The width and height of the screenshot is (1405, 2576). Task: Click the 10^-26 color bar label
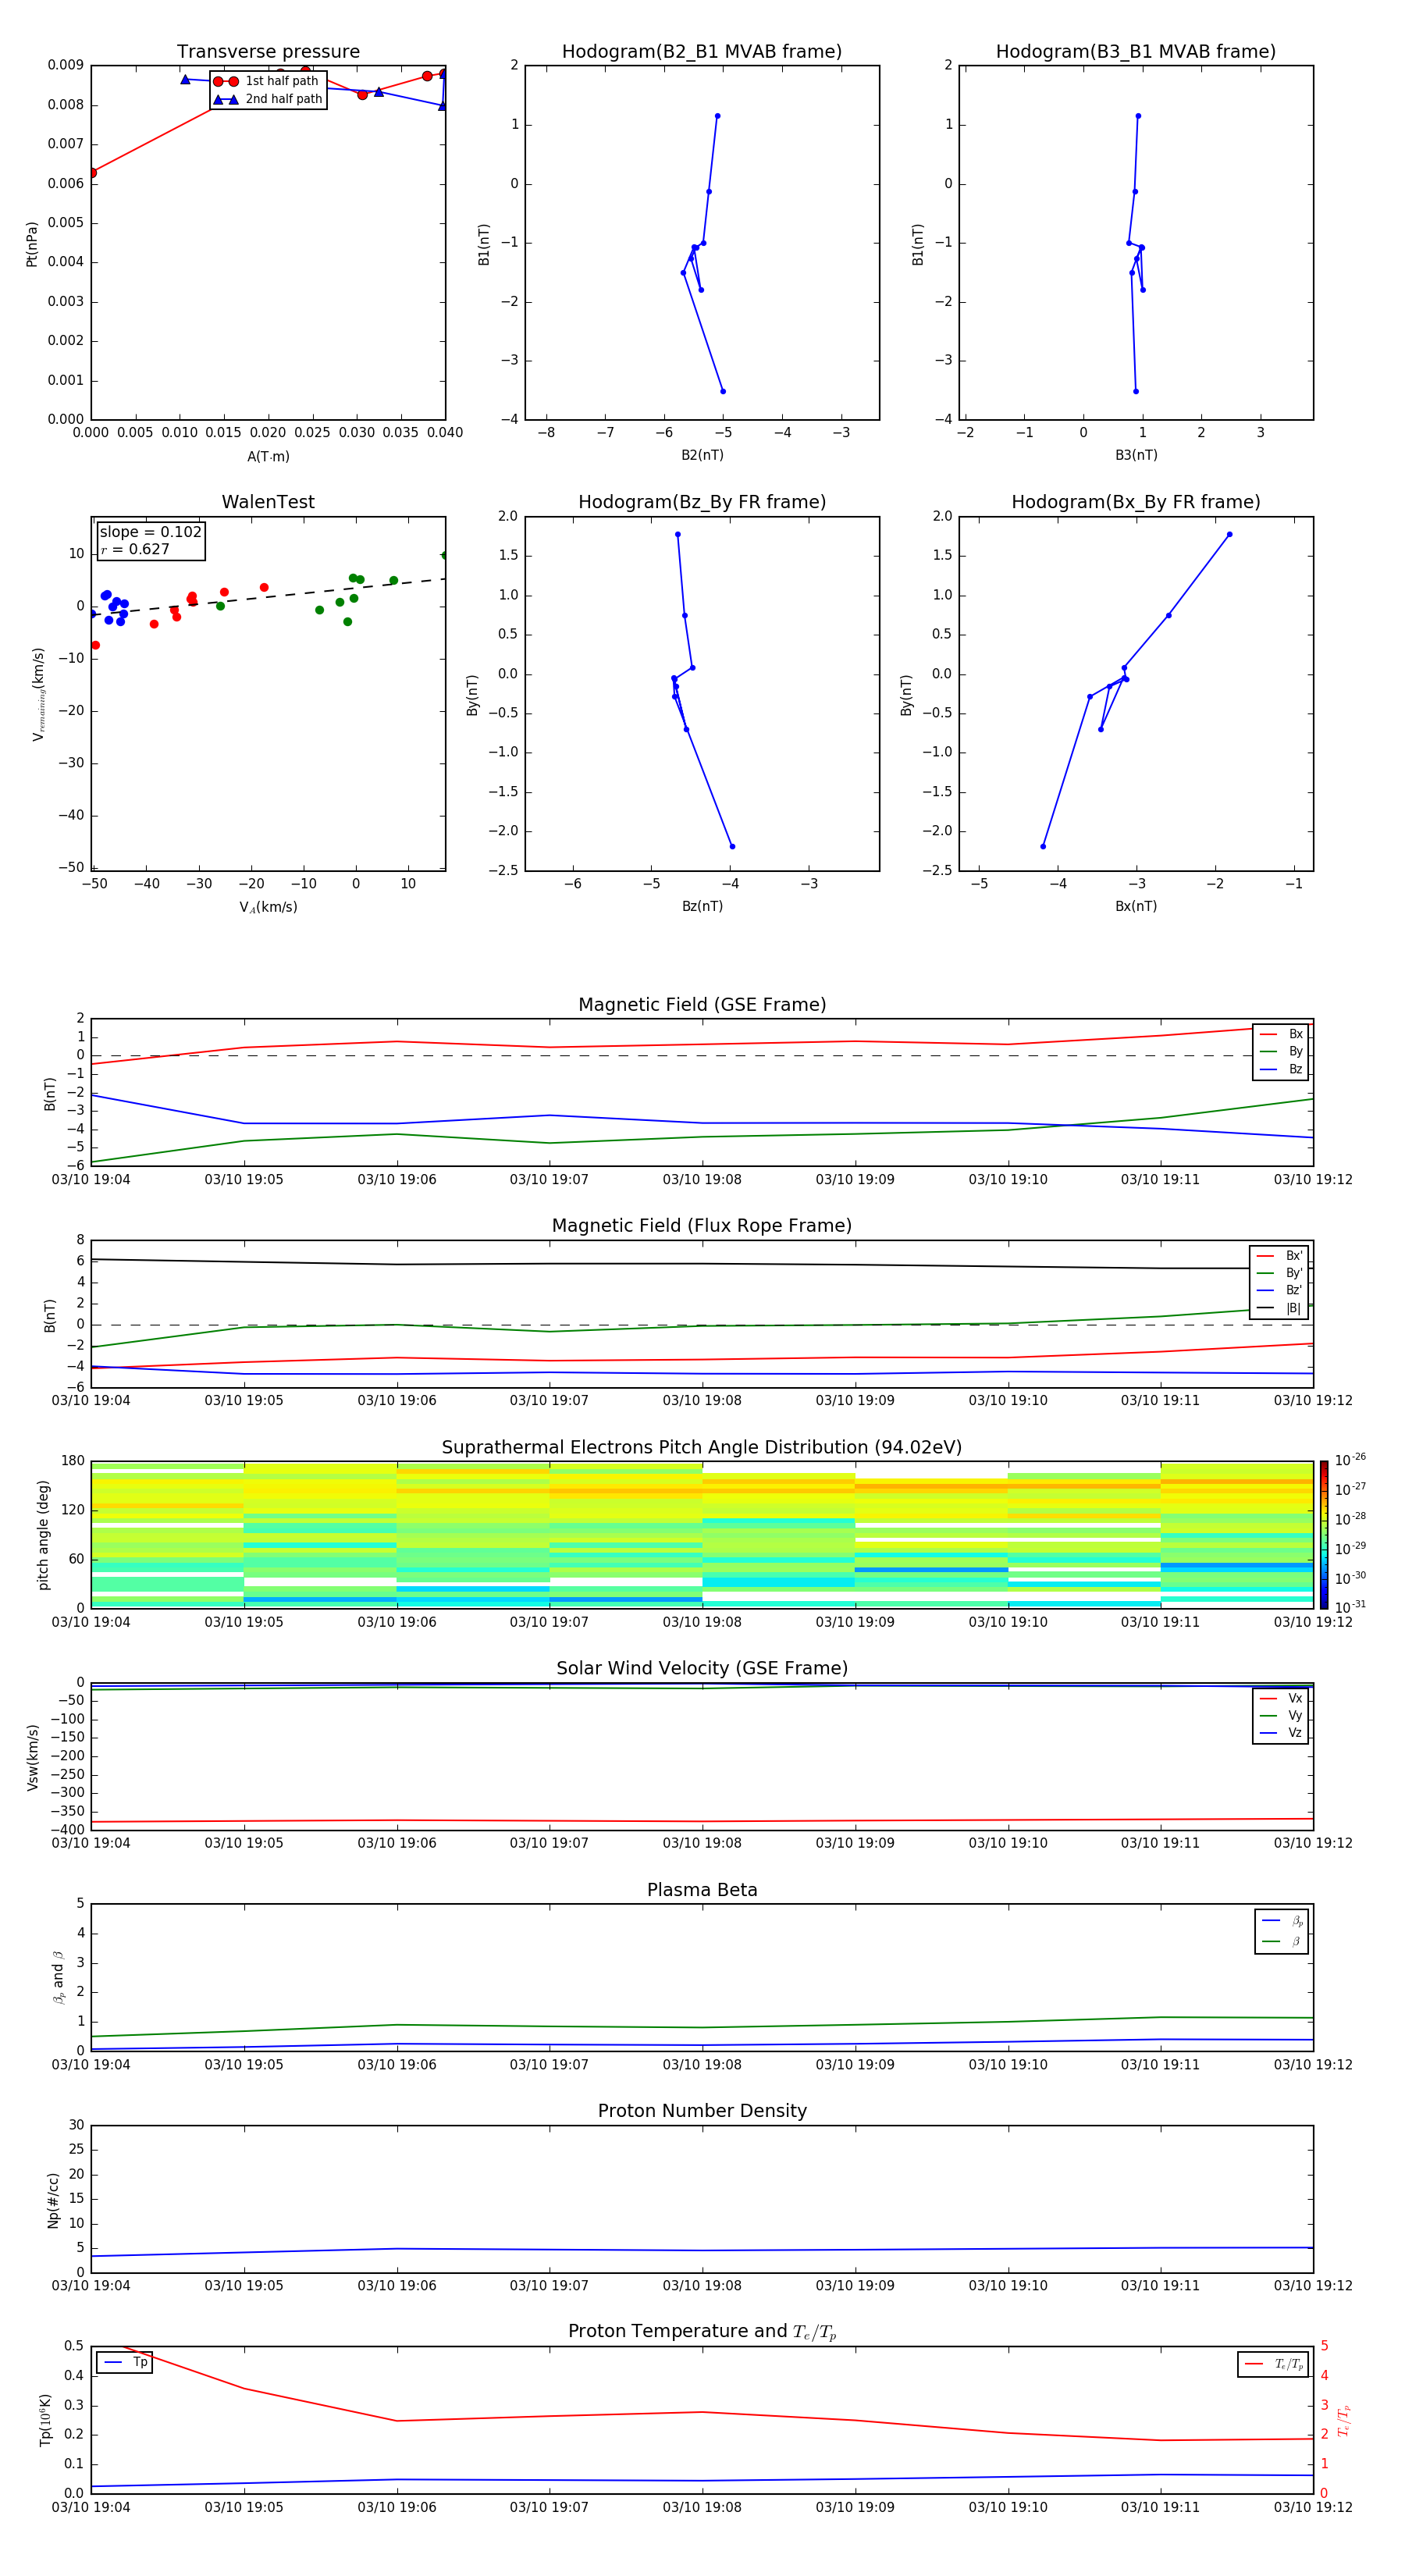1350,1460
